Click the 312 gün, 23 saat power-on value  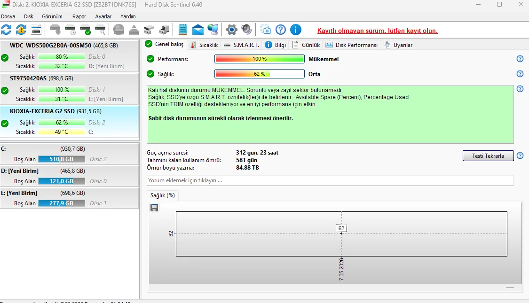click(x=257, y=153)
